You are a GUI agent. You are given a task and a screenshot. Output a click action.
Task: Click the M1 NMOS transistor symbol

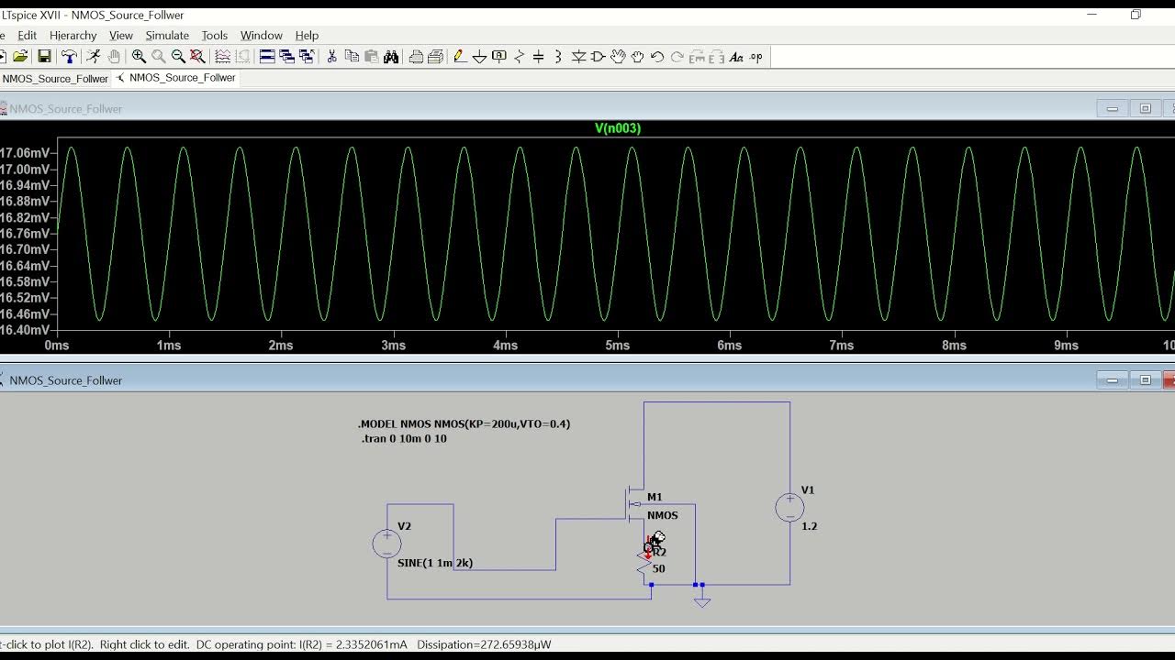pos(634,504)
